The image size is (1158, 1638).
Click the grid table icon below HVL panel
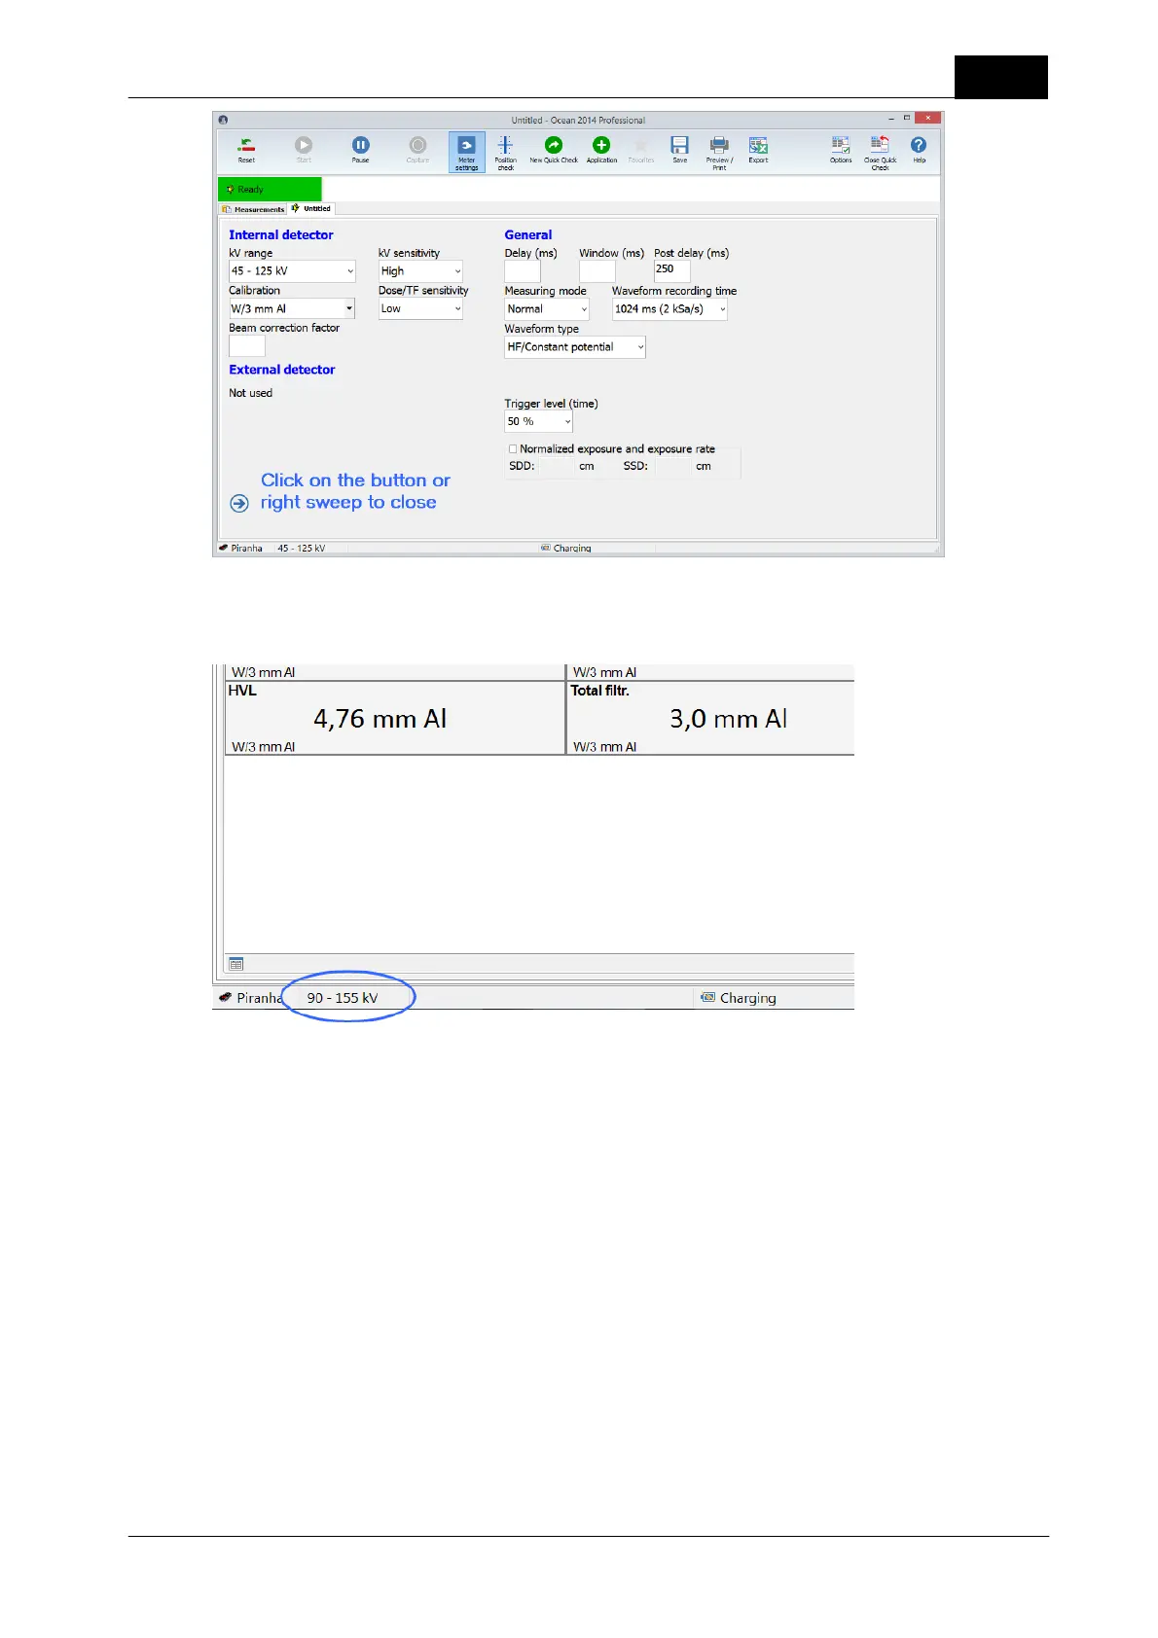[x=235, y=964]
